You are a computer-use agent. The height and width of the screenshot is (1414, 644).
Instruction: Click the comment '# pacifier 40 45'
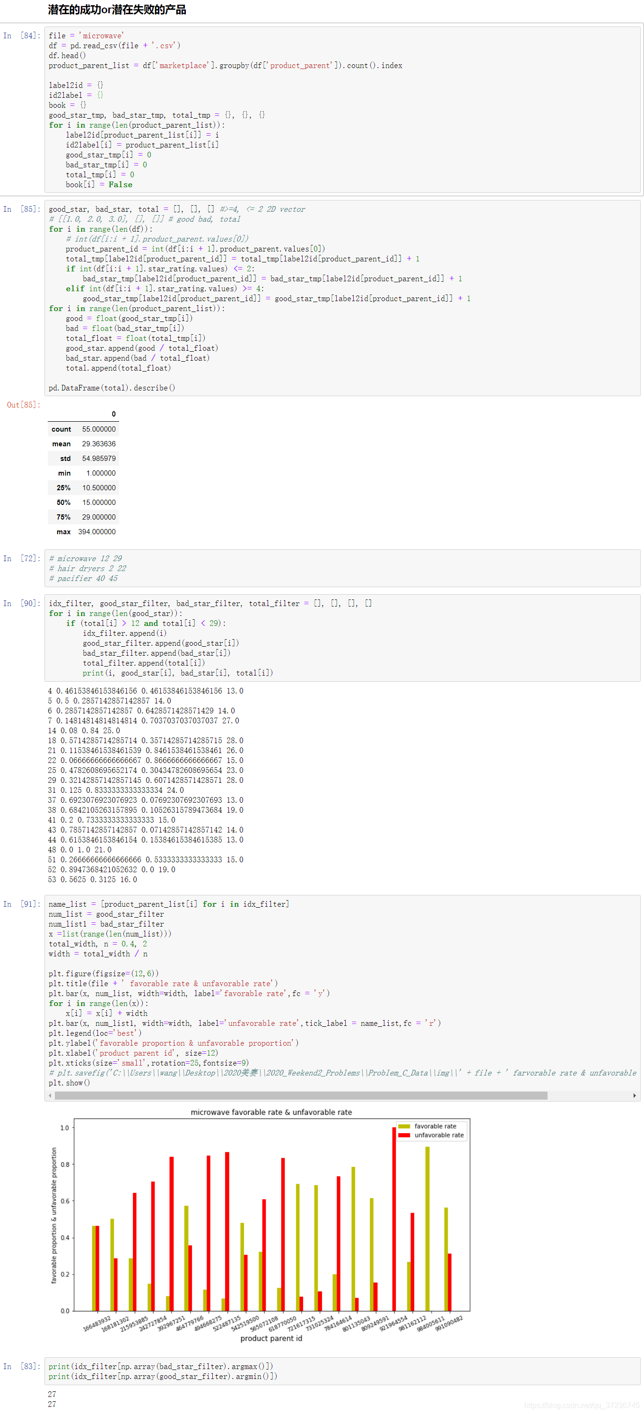coord(83,578)
